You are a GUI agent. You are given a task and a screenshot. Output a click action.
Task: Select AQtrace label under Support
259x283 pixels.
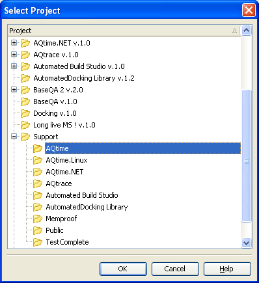pos(59,183)
